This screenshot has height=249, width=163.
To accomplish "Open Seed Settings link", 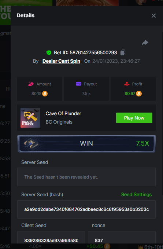I will point(136,194).
